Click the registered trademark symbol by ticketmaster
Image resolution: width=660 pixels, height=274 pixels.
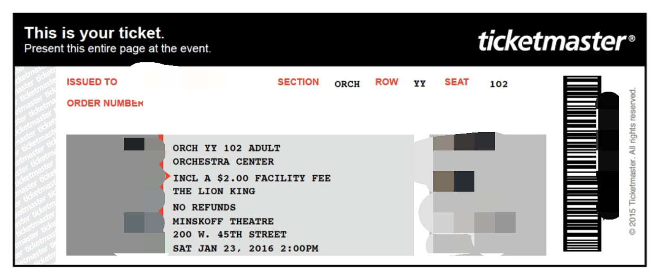(x=632, y=39)
